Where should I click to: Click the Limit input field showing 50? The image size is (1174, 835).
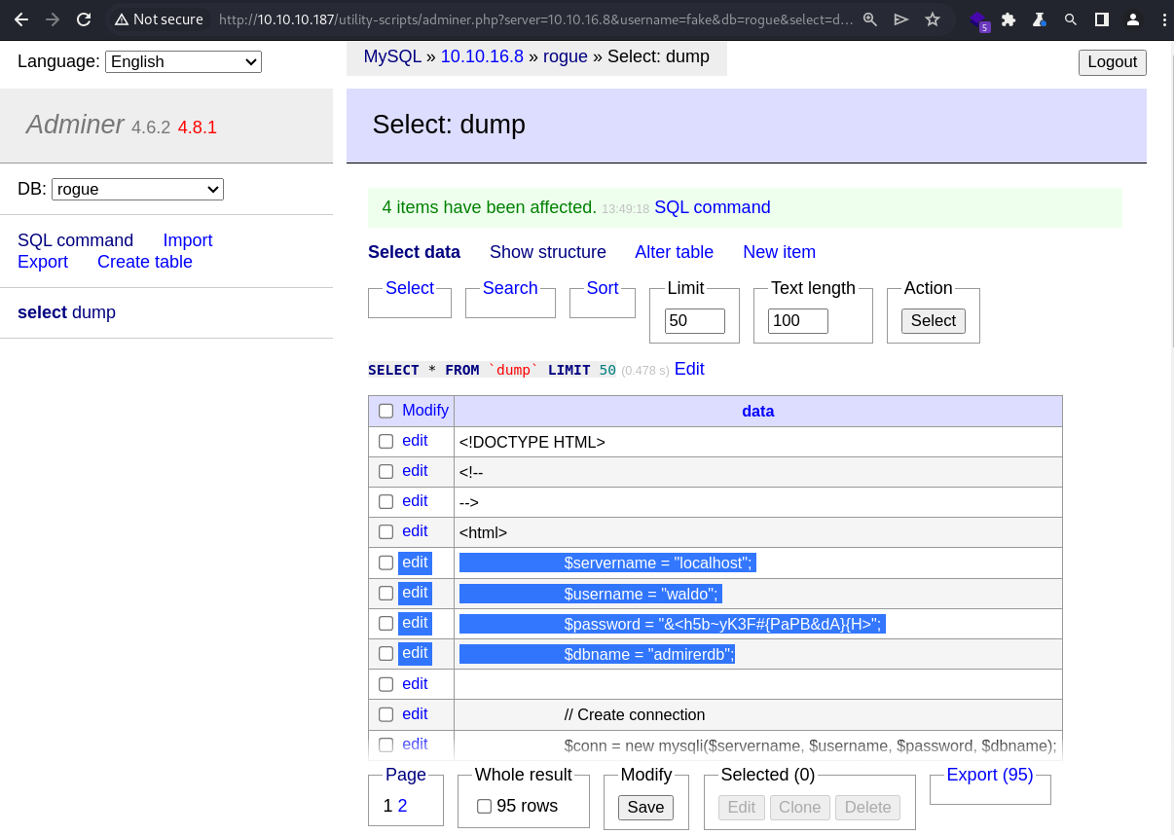pyautogui.click(x=695, y=321)
